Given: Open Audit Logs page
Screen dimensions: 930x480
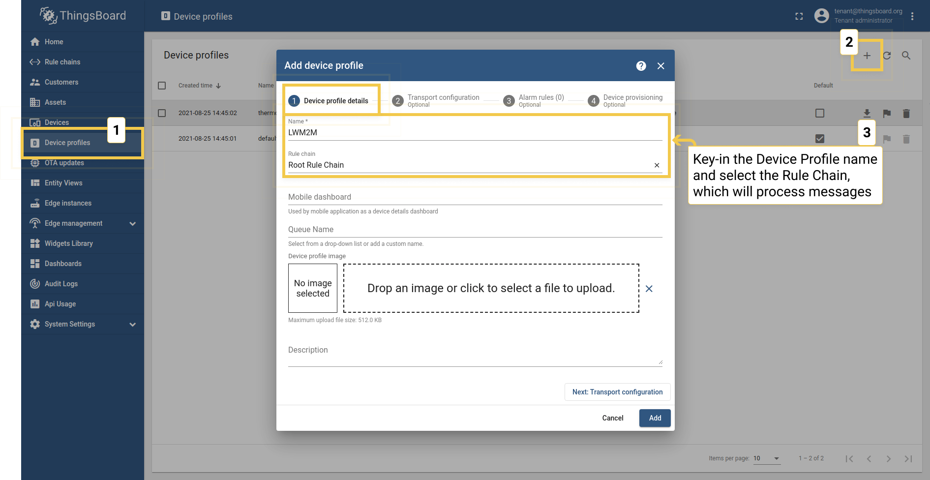Looking at the screenshot, I should click(x=83, y=284).
